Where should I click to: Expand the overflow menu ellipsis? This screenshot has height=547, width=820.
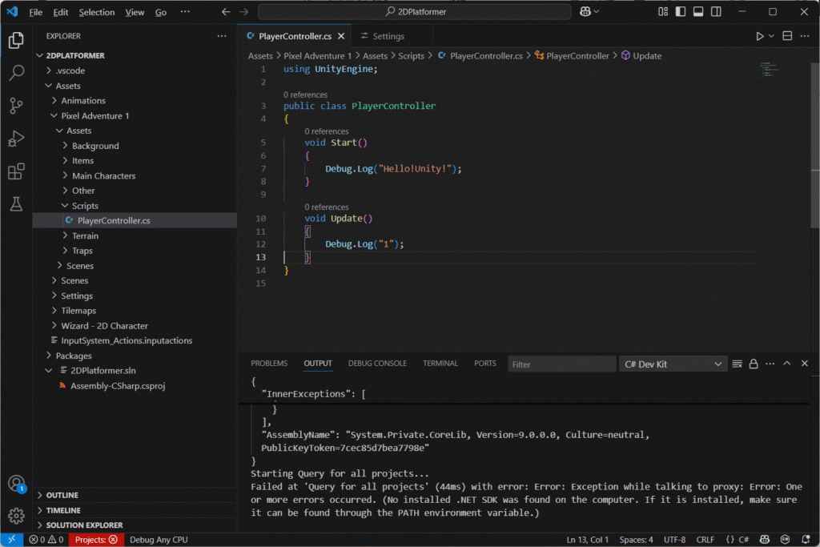pos(185,11)
